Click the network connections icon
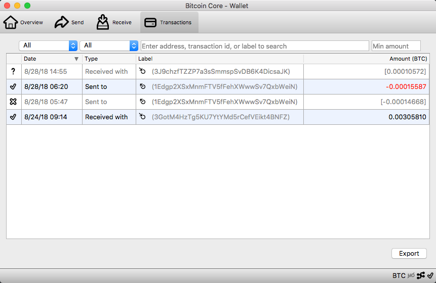 coord(421,275)
